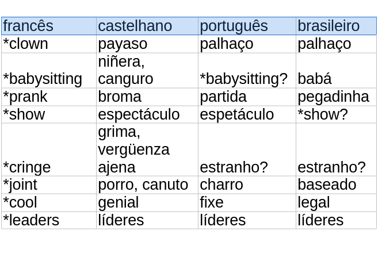Select the cell containing 'niñera, canguro'
The width and height of the screenshot is (382, 257).
[147, 71]
